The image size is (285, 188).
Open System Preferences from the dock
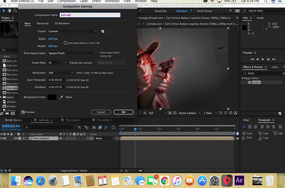tap(214, 181)
